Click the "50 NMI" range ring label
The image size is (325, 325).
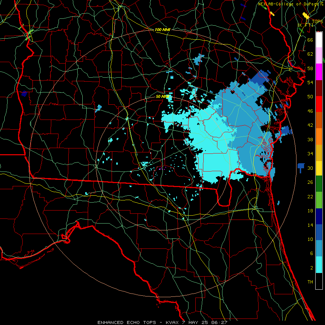coord(162,96)
